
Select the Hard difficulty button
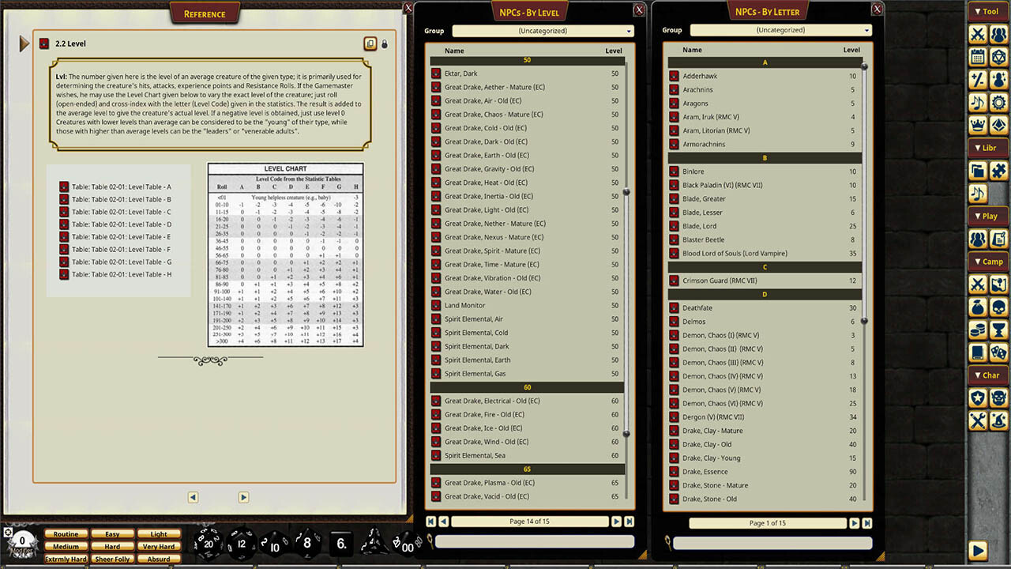click(111, 546)
